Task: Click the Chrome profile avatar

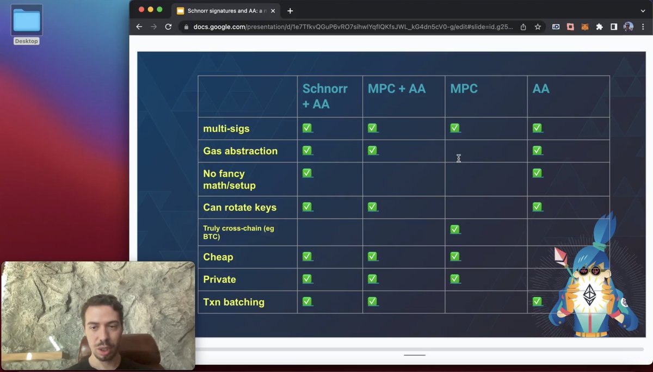Action: pyautogui.click(x=628, y=27)
